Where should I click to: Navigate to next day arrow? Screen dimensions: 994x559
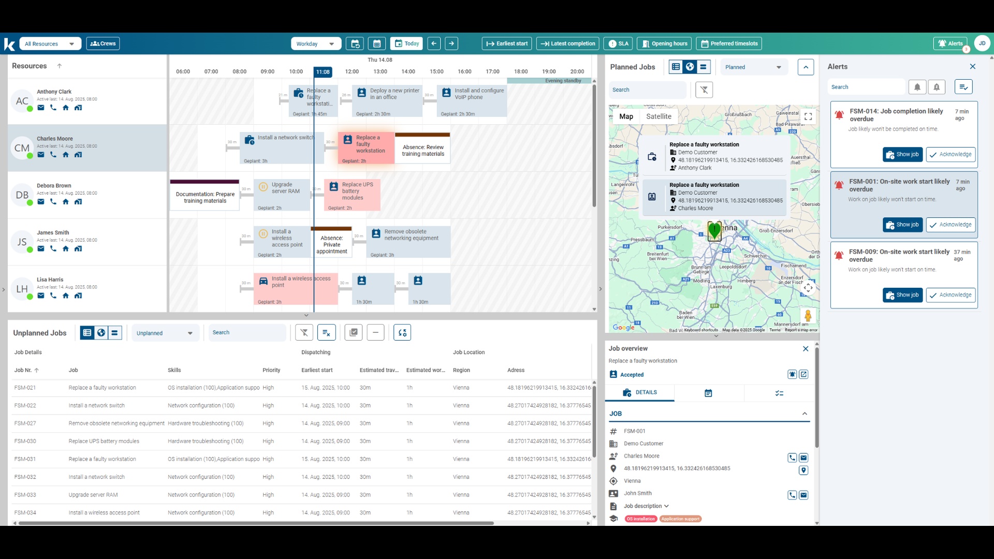click(451, 43)
